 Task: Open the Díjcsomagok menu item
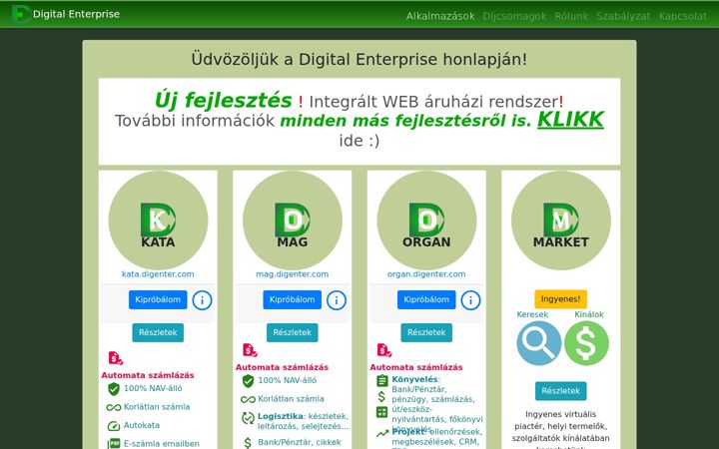[x=514, y=16]
